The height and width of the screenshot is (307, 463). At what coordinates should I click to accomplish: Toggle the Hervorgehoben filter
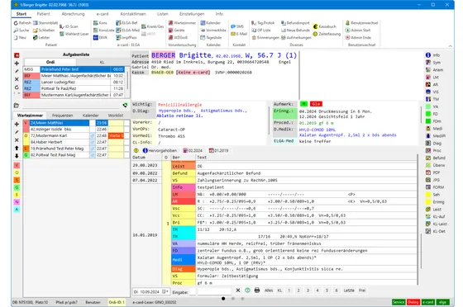160,150
